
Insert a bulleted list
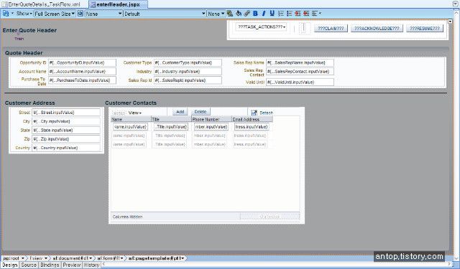pyautogui.click(x=289, y=14)
